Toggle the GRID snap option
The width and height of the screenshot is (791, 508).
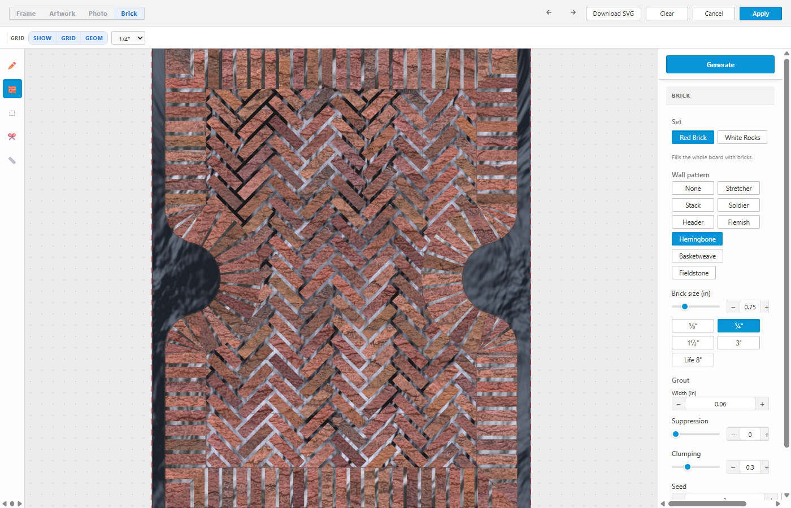68,38
